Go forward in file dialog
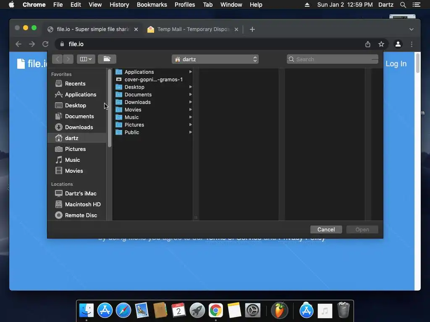430x322 pixels. coord(68,59)
